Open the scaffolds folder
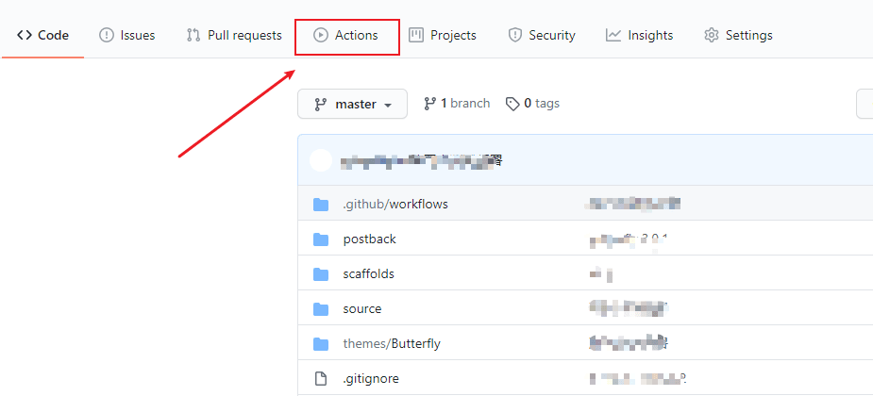Screen dimensions: 873x396 (368, 274)
